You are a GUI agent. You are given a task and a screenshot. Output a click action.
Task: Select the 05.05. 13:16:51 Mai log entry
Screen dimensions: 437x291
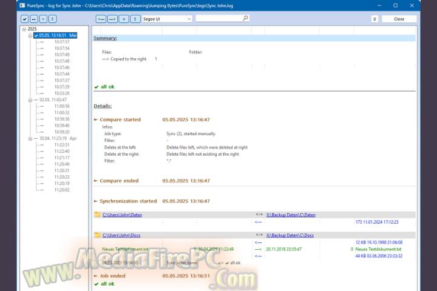point(55,35)
